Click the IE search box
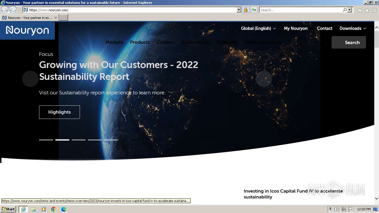Screen dimensions: 379x213 click(x=301, y=10)
